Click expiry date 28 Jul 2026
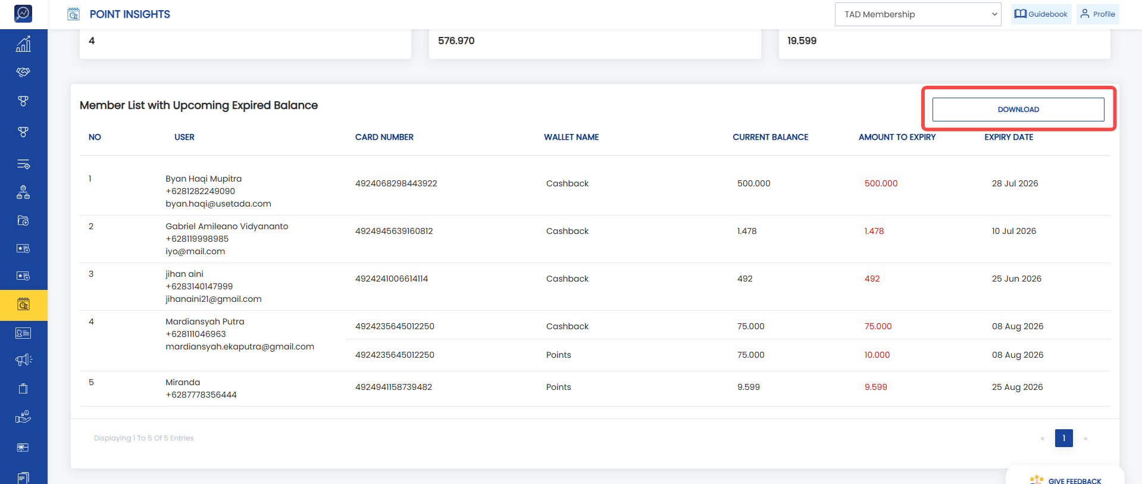 point(1015,183)
